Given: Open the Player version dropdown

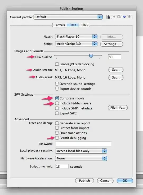Looking at the screenshot, I should coord(76,37).
